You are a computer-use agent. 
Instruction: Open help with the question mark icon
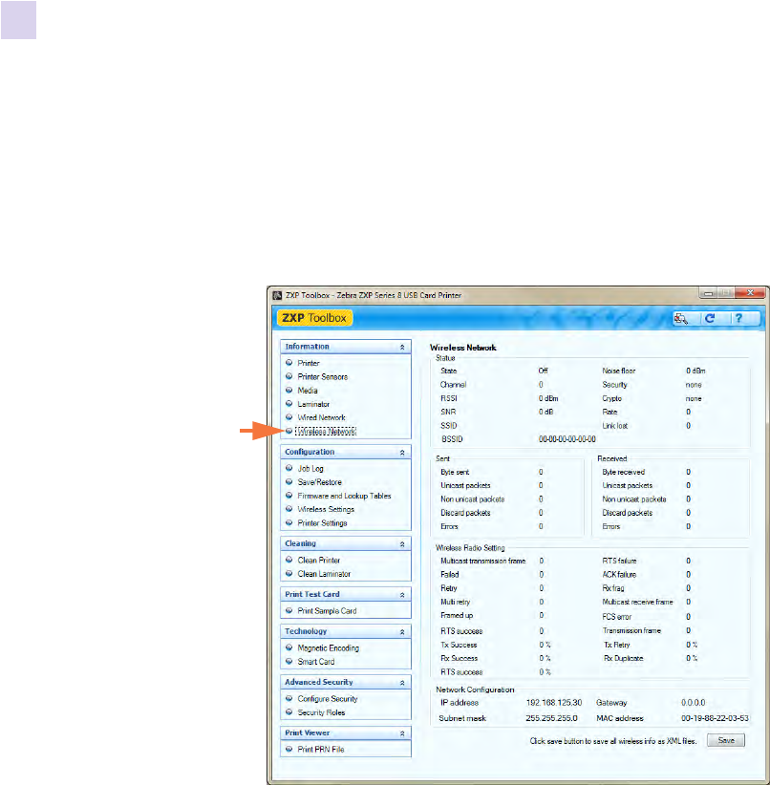click(738, 318)
